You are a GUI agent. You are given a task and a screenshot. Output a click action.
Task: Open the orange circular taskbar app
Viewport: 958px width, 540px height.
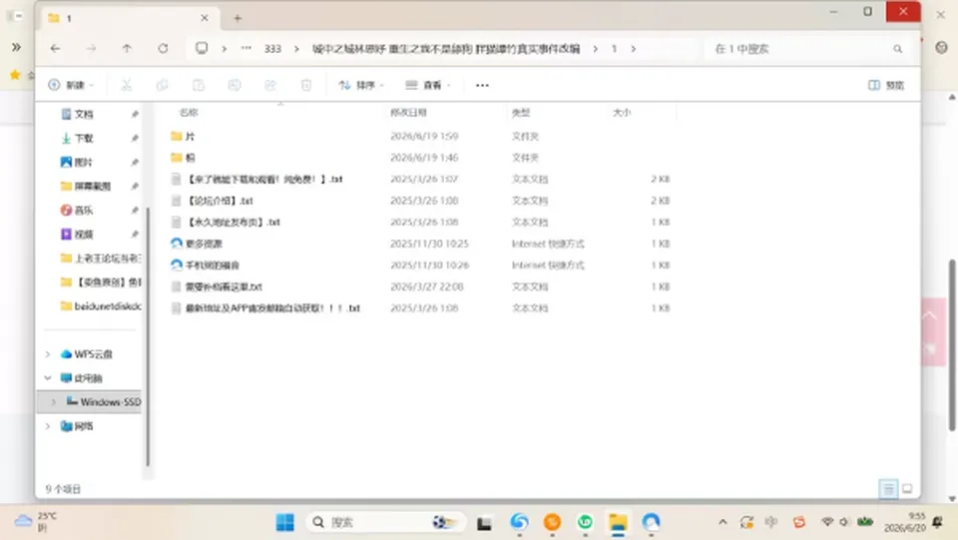(x=552, y=522)
